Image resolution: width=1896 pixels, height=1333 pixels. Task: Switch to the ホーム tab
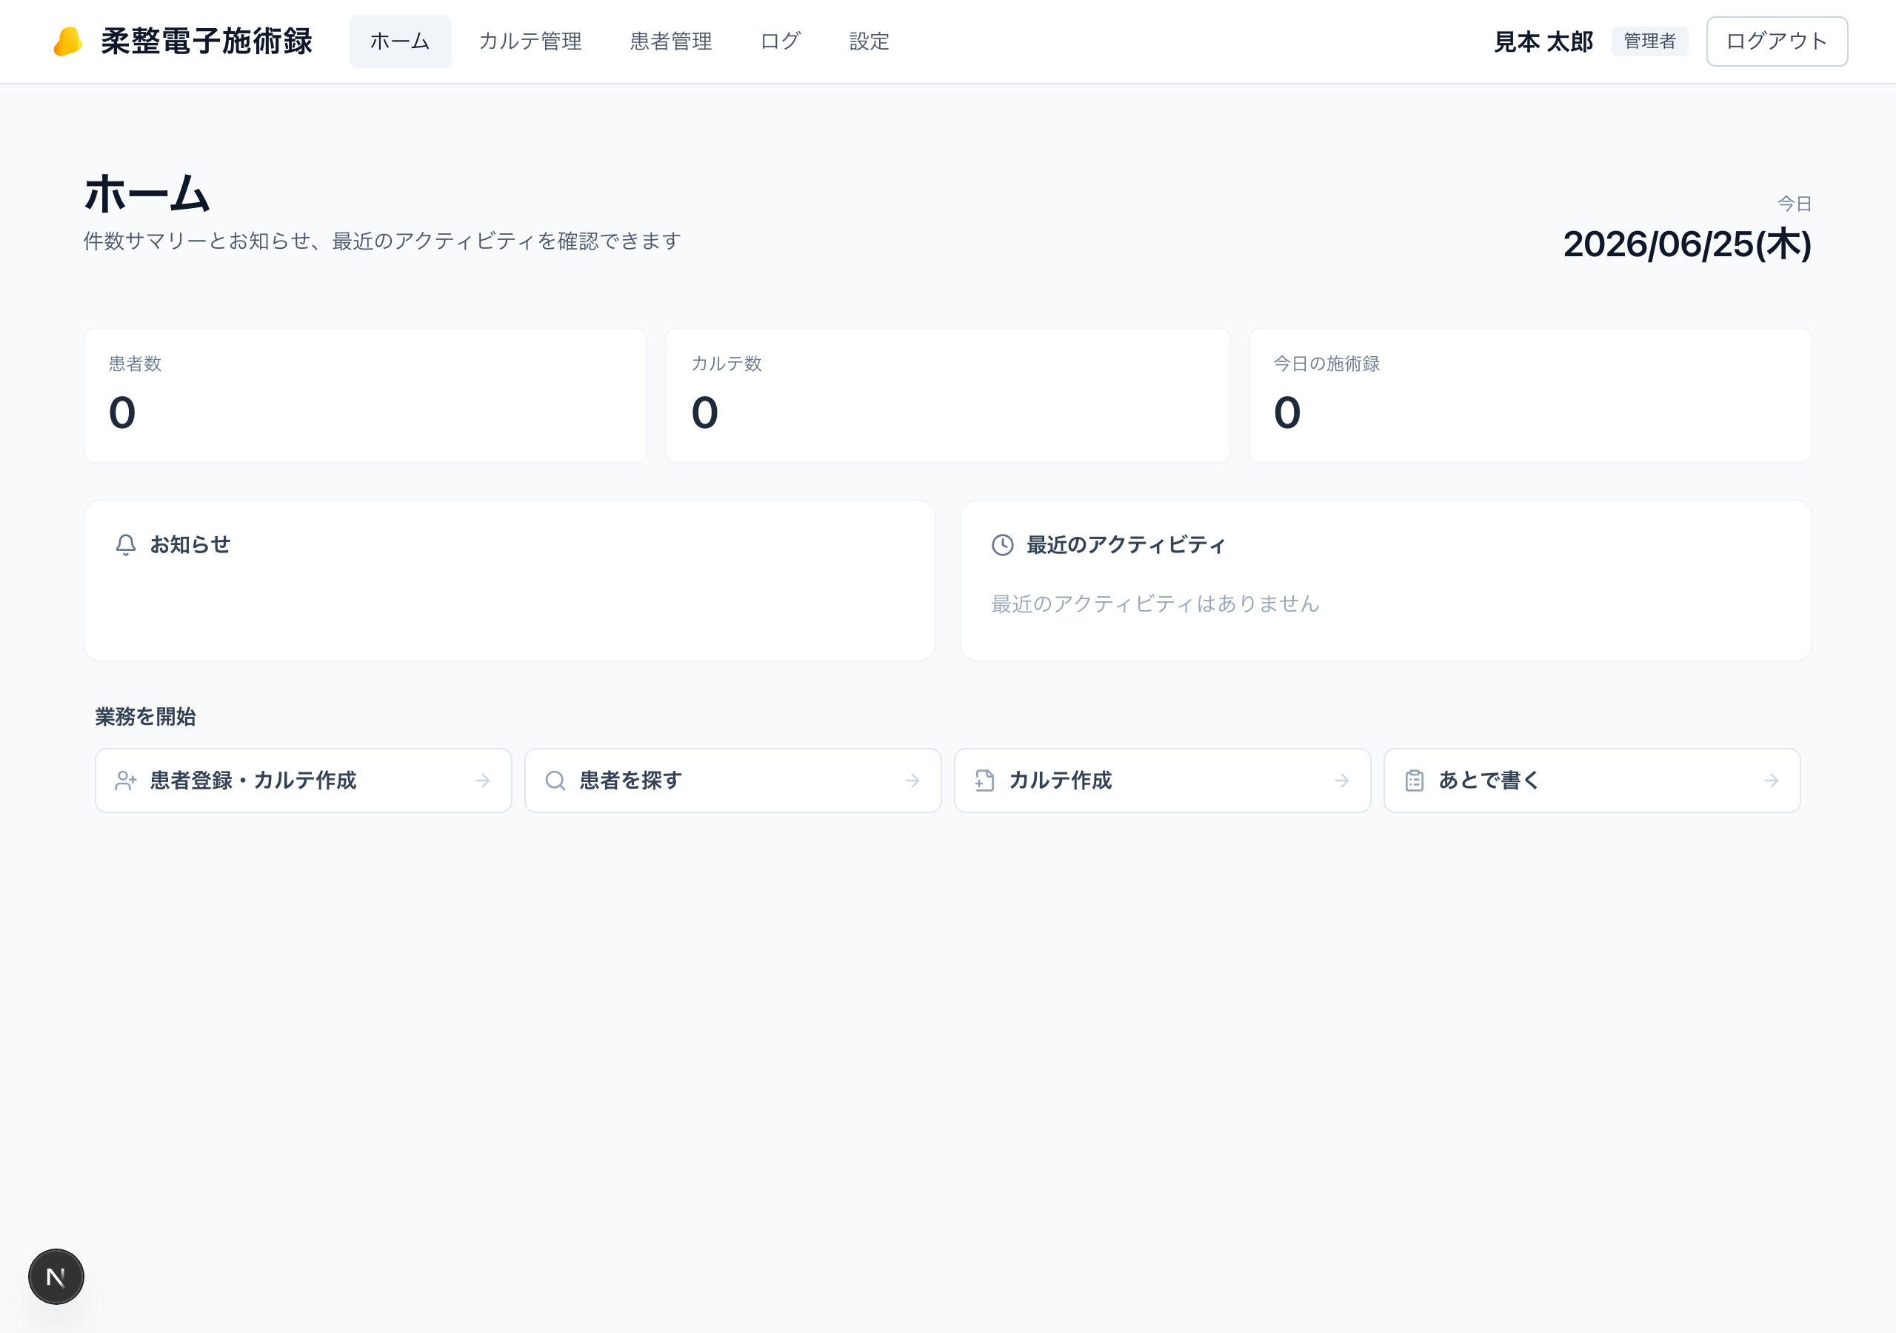[x=401, y=41]
